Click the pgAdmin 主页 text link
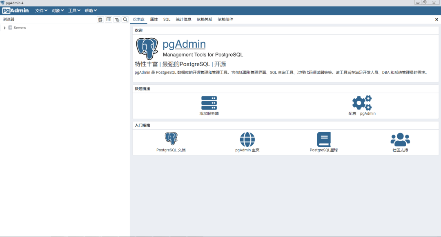Viewport: 441px width, 237px height. (247, 150)
